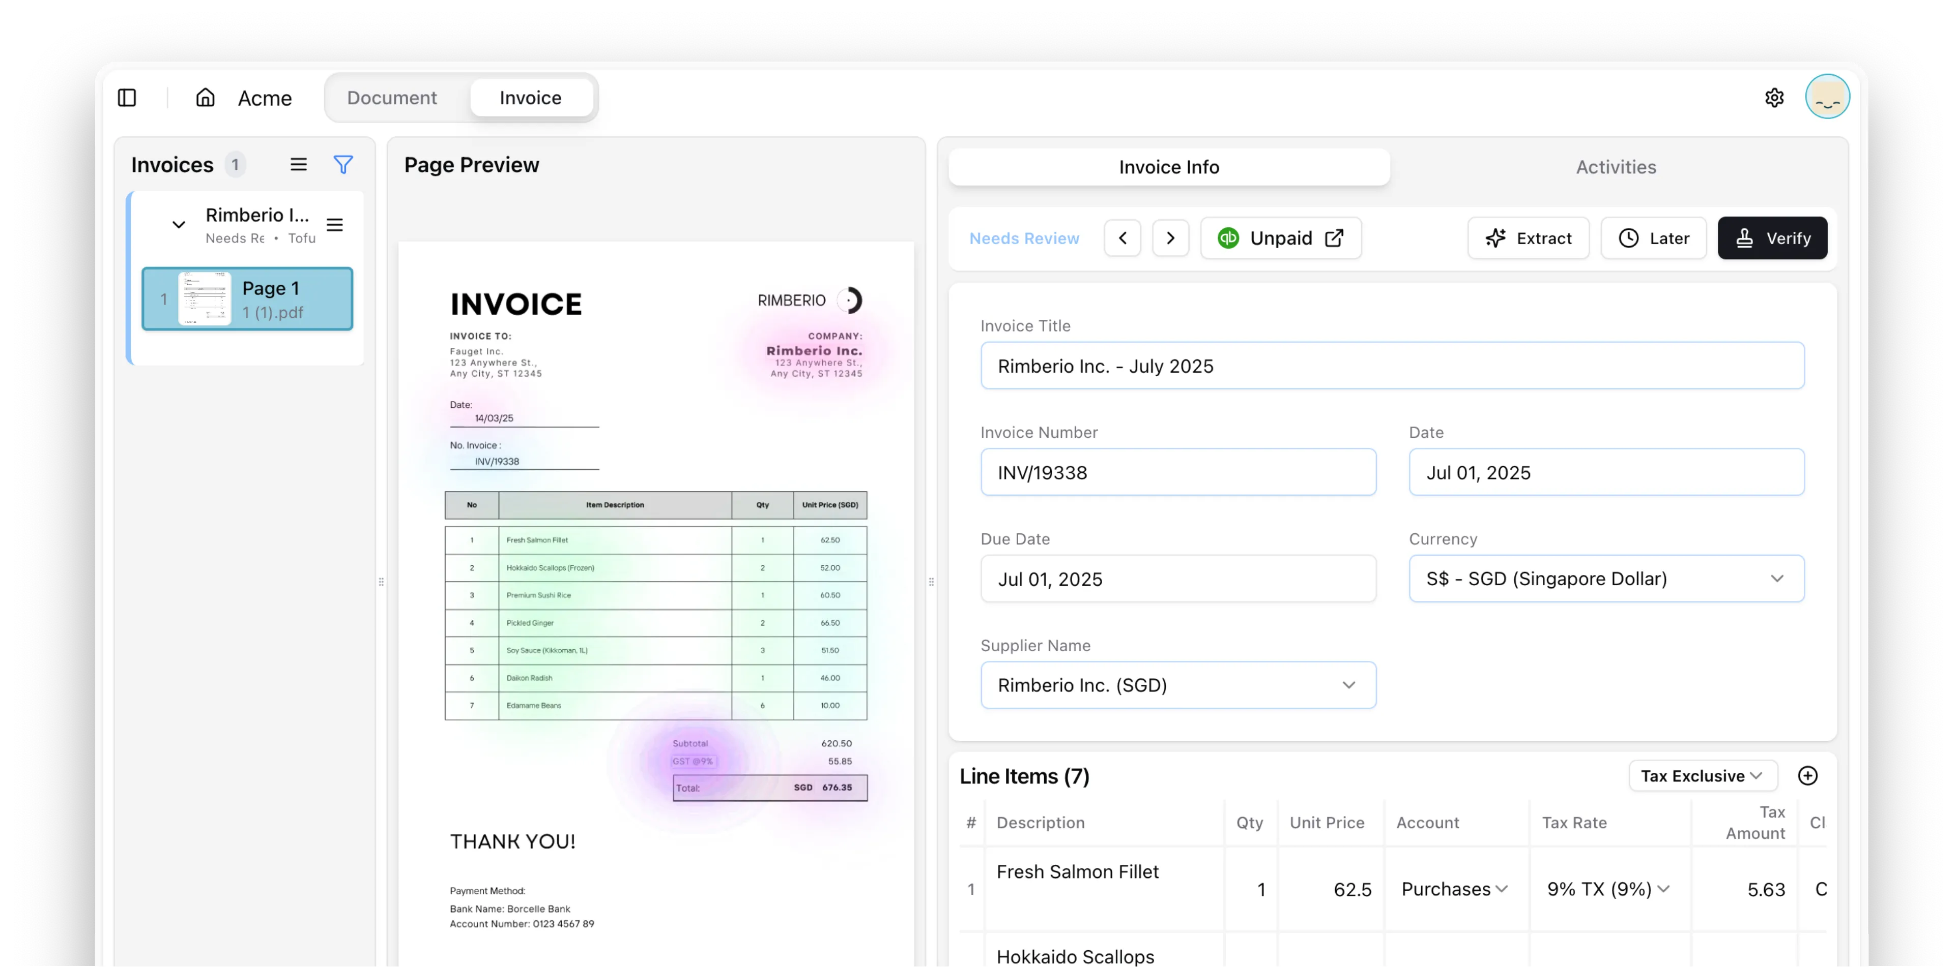1957x967 pixels.
Task: Go to previous invoice arrow
Action: pyautogui.click(x=1122, y=238)
